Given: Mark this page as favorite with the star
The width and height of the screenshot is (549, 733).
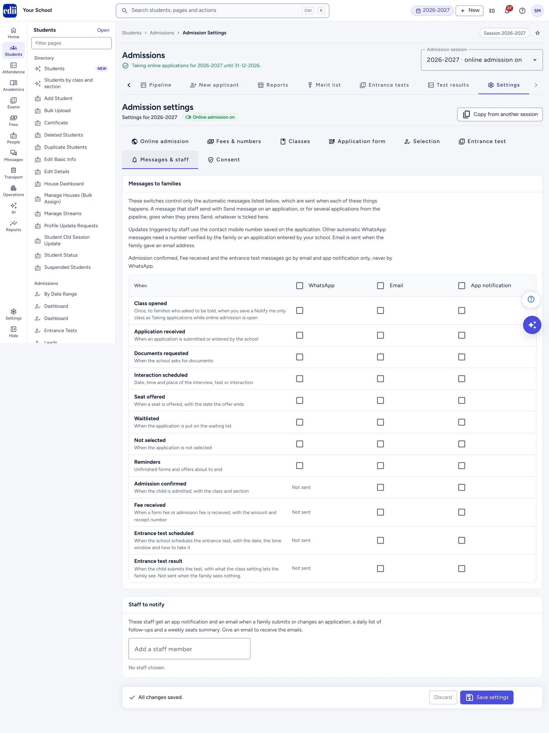Looking at the screenshot, I should [538, 33].
